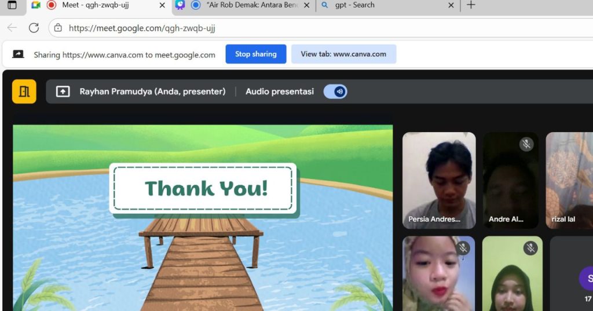Screen dimensions: 593x311
Task: Click the yellow leave meeting door icon
Action: click(x=24, y=92)
